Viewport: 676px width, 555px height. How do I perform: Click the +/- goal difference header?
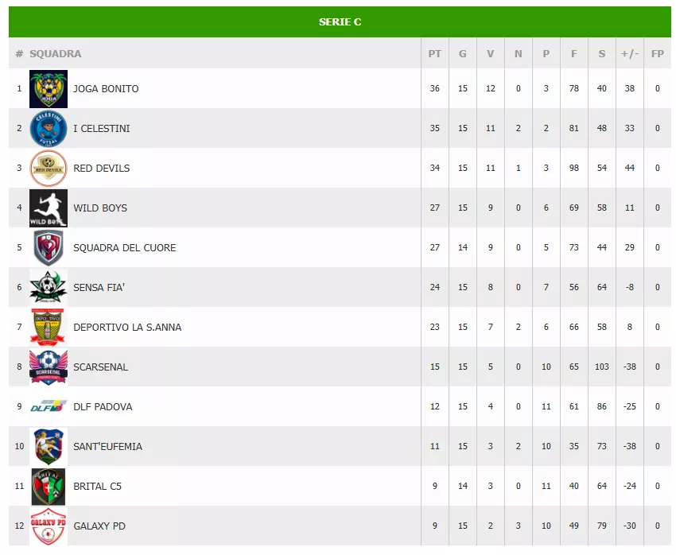click(x=629, y=53)
